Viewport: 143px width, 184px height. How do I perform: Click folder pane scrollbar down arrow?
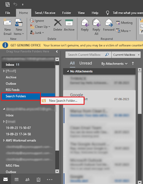click(57, 171)
